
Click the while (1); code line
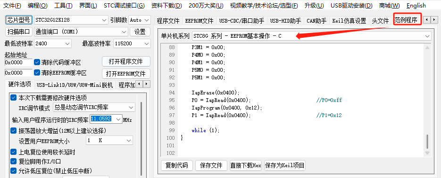(x=205, y=130)
